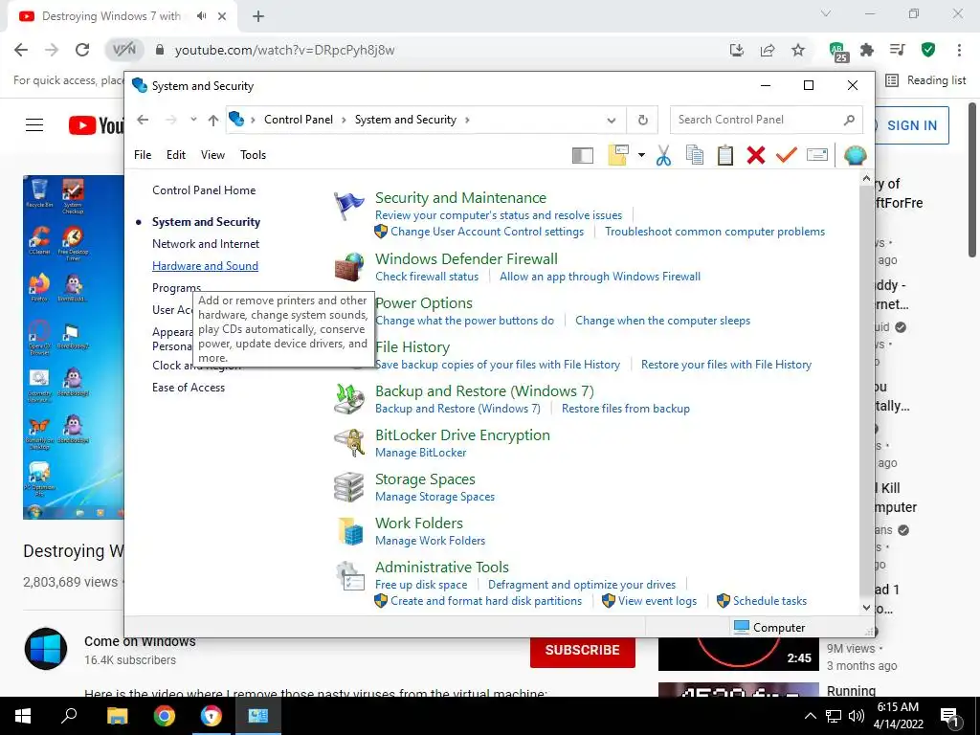Click the Security and Maintenance flag icon
The height and width of the screenshot is (735, 980).
tap(348, 207)
